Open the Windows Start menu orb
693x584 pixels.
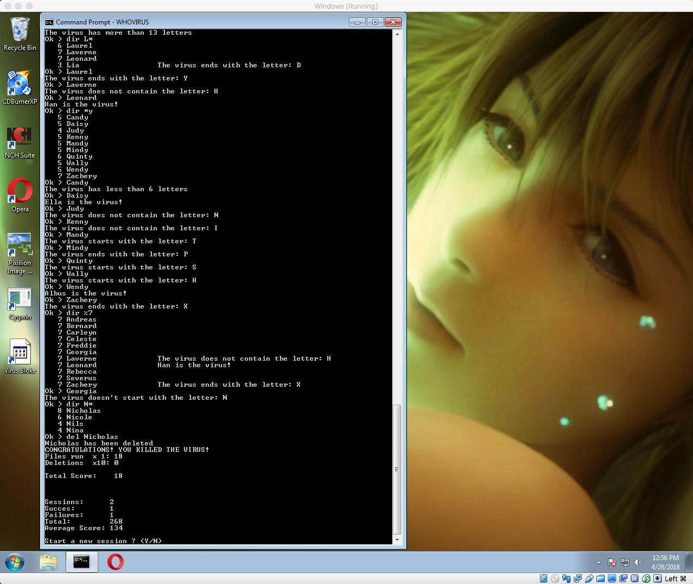pos(15,562)
